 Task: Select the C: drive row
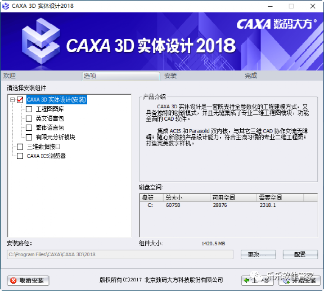click(228, 205)
